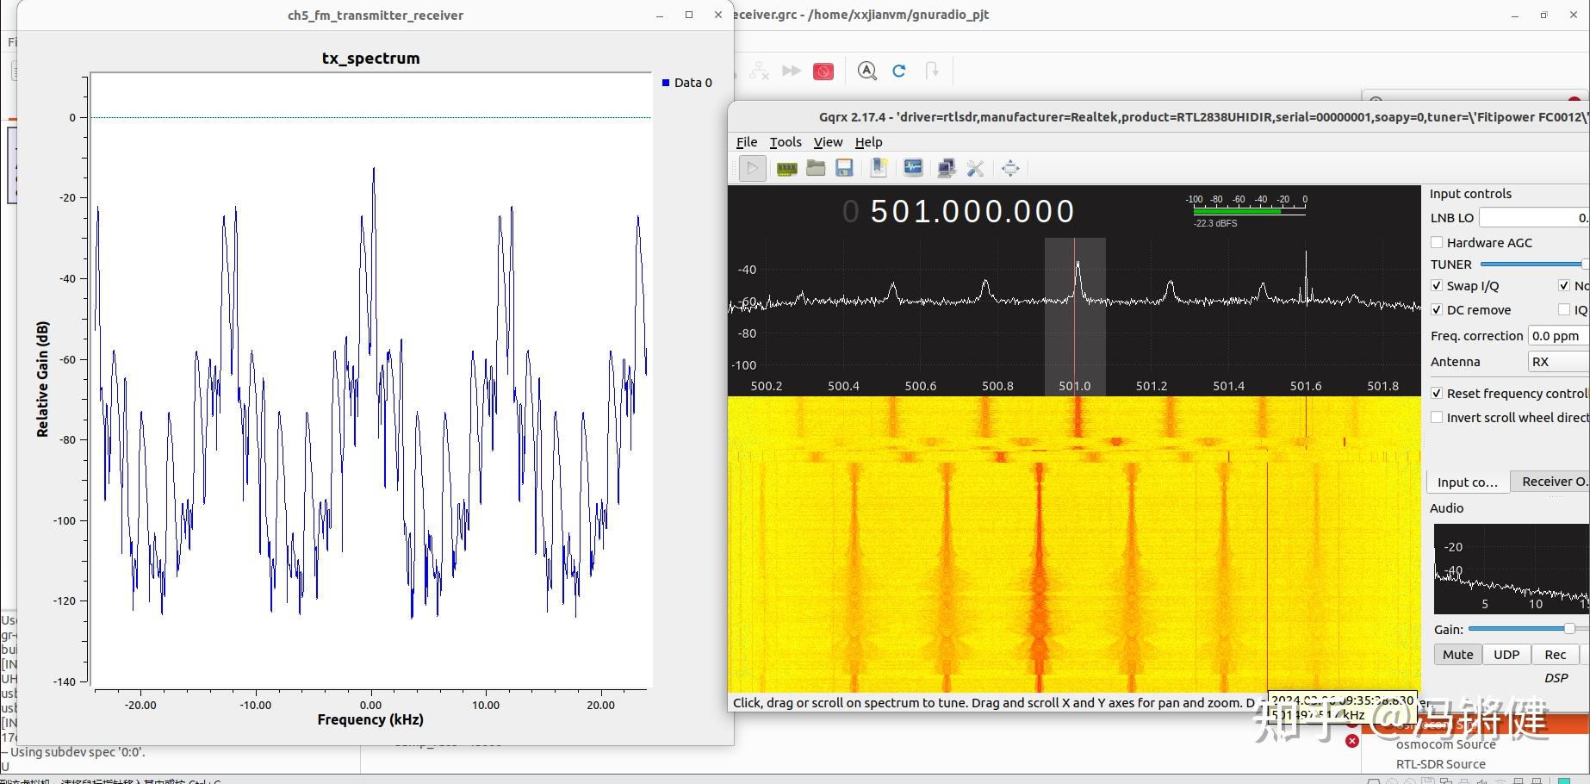
Task: Enable the Hardware AGC checkbox
Action: coord(1437,242)
